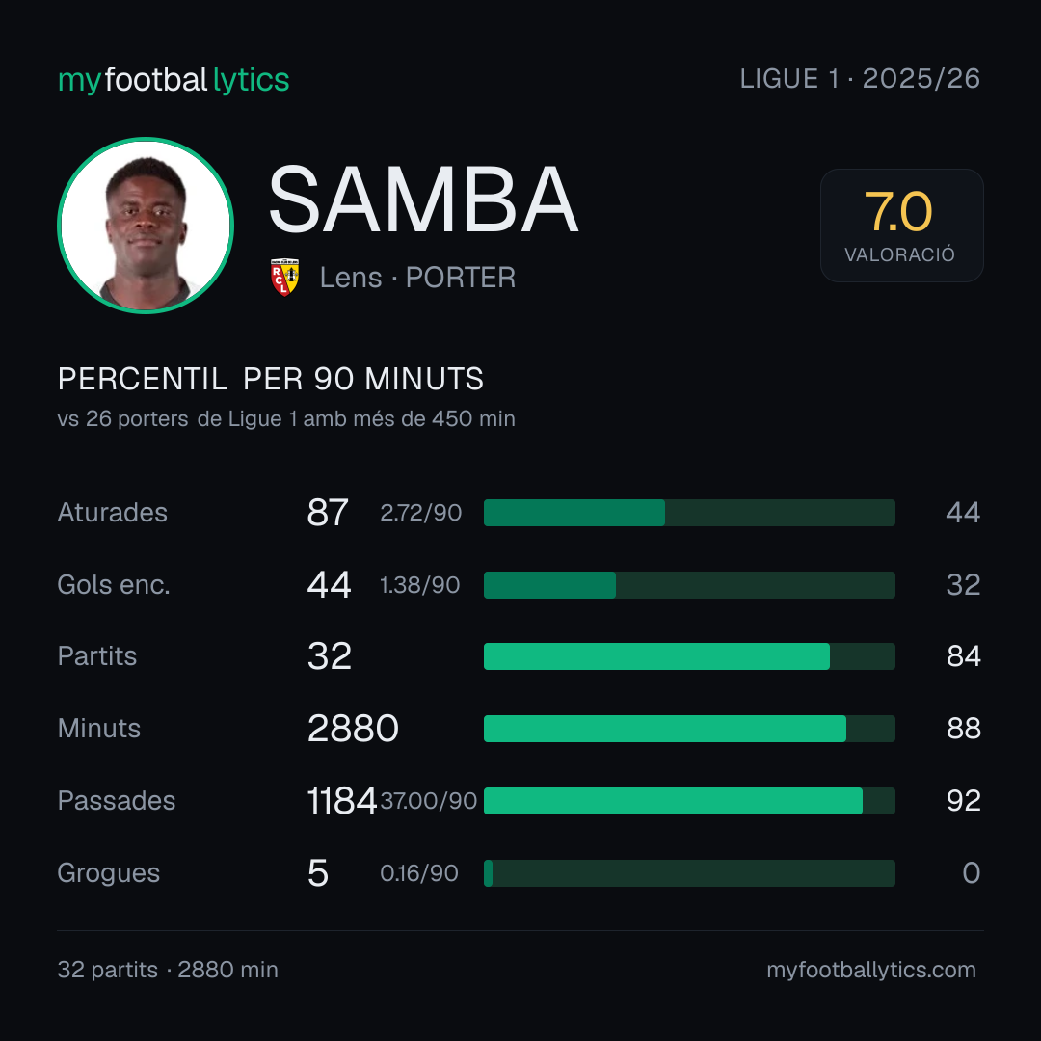Click the Aturades percentile bar

tap(689, 513)
